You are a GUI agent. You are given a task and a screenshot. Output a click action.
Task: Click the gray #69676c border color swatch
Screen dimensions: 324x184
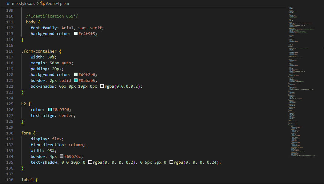point(62,157)
